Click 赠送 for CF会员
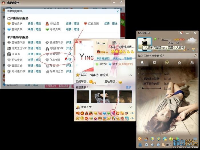Image resolution: width=200 pixels, height=150 pixels. pos(38,54)
